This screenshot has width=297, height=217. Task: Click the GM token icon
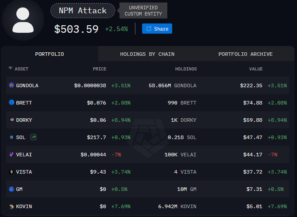coord(12,189)
